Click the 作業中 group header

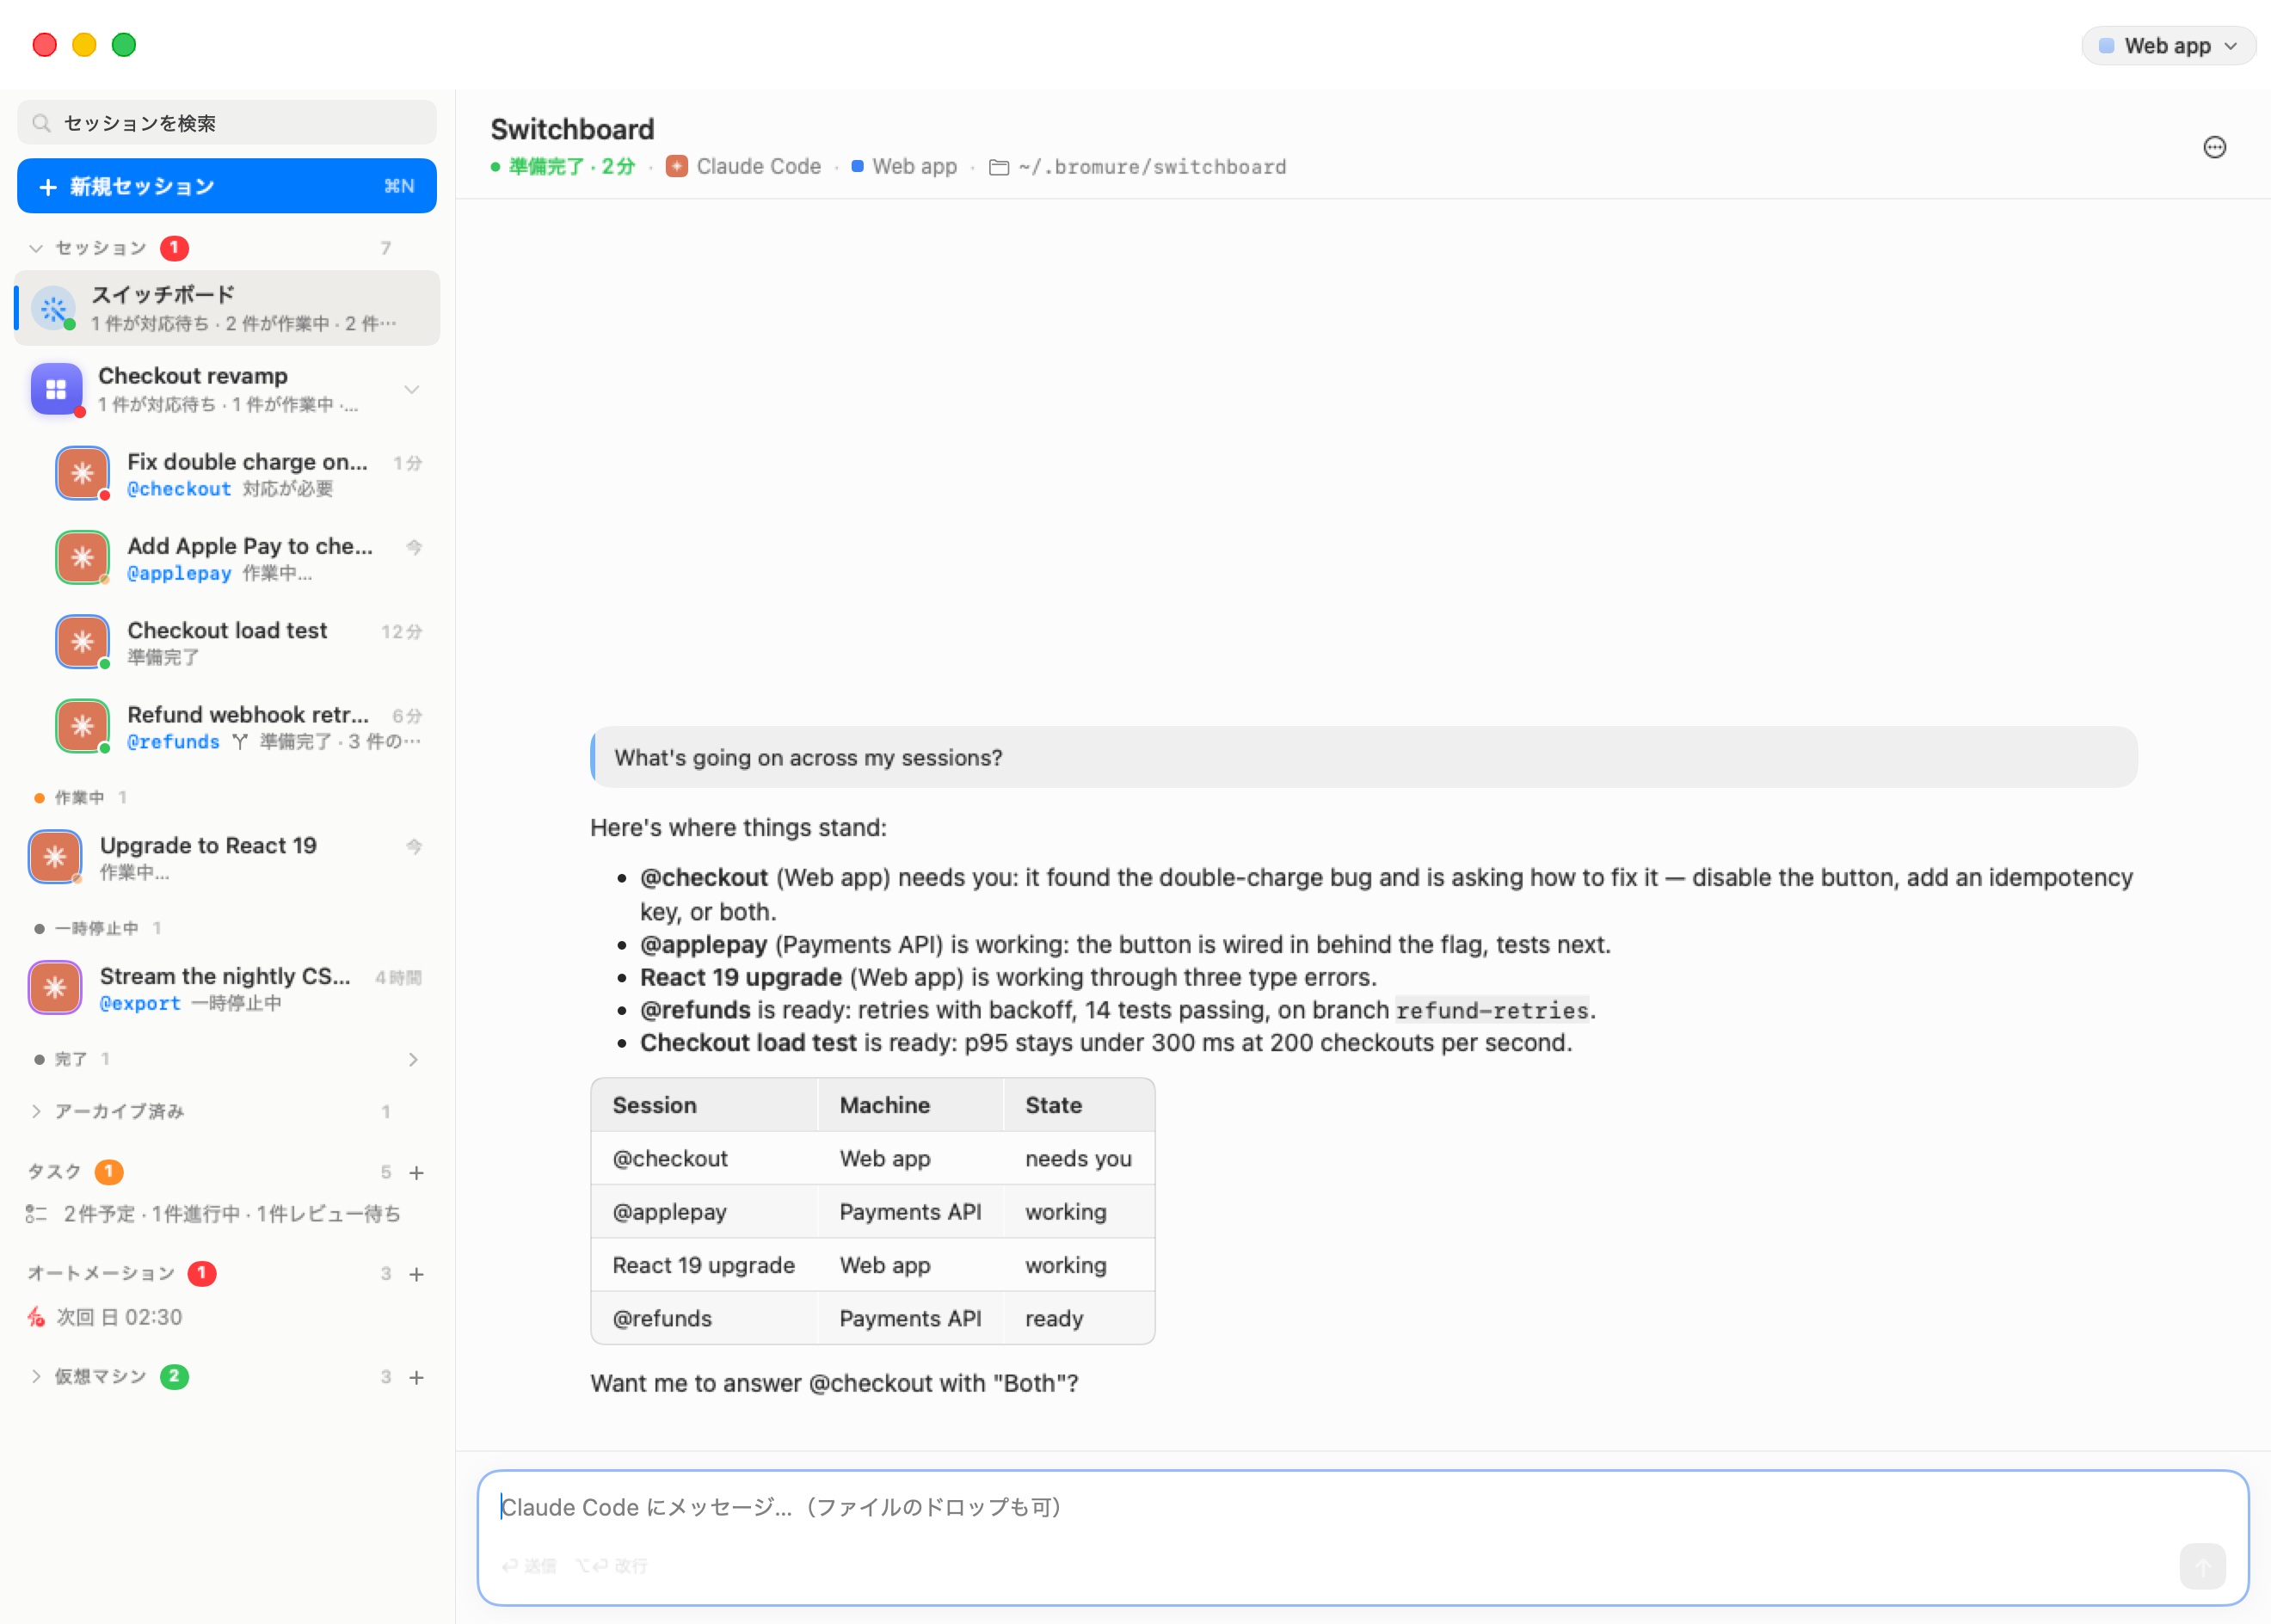80,797
